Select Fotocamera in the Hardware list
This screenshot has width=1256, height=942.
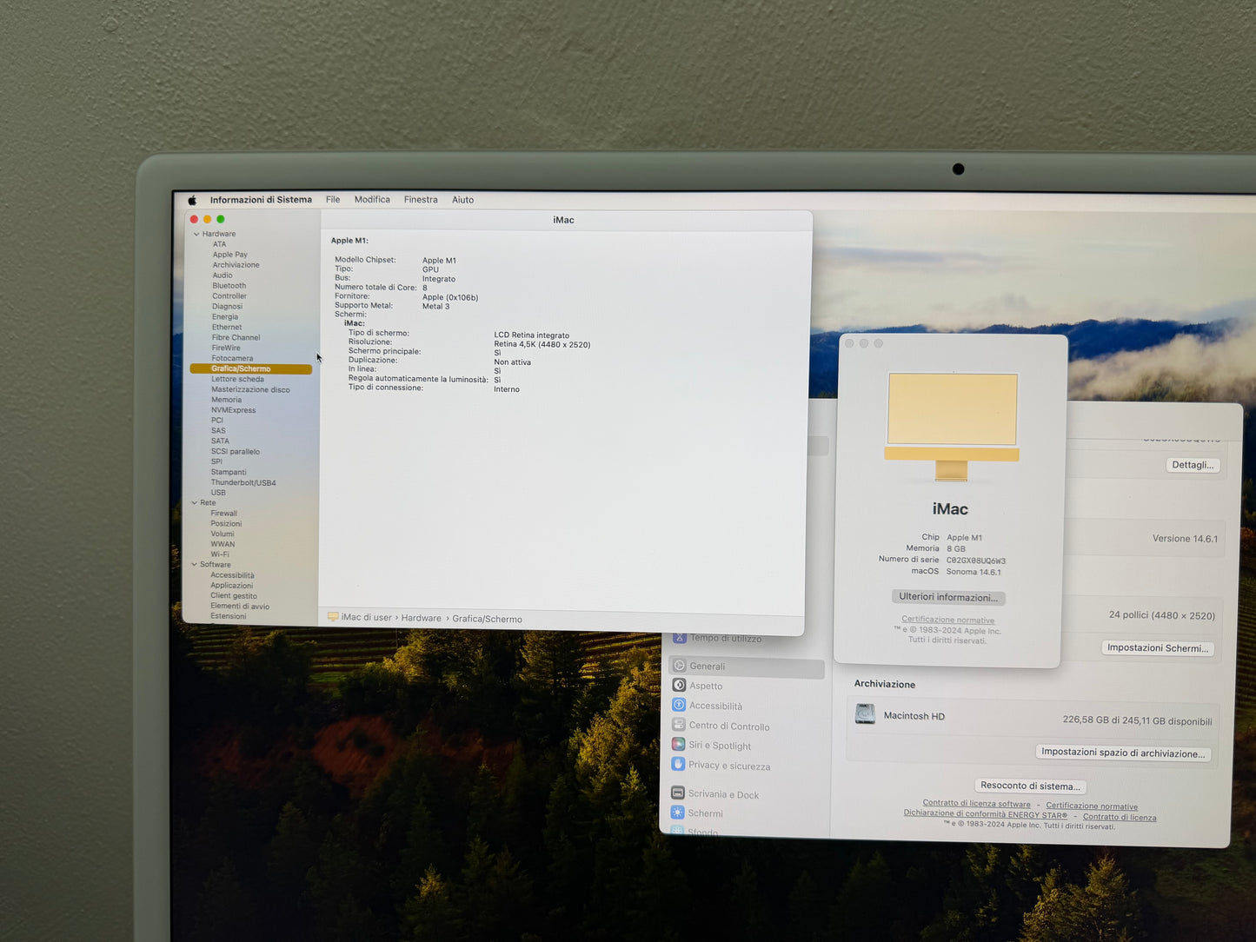point(232,358)
